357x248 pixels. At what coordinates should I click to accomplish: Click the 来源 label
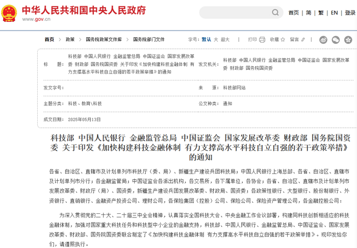point(209,88)
